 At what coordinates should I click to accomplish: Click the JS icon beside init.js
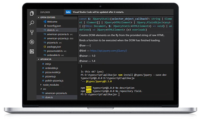click(x=43, y=64)
